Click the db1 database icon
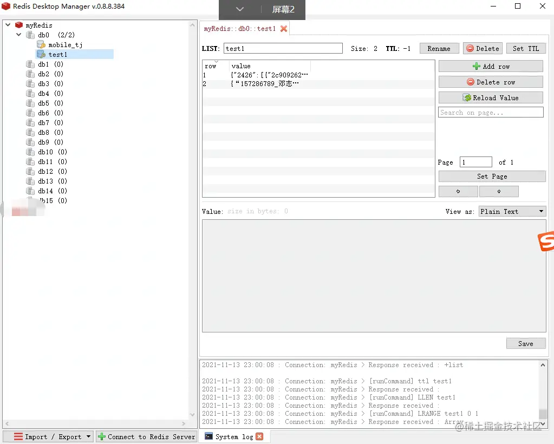554x444 pixels. [30, 64]
